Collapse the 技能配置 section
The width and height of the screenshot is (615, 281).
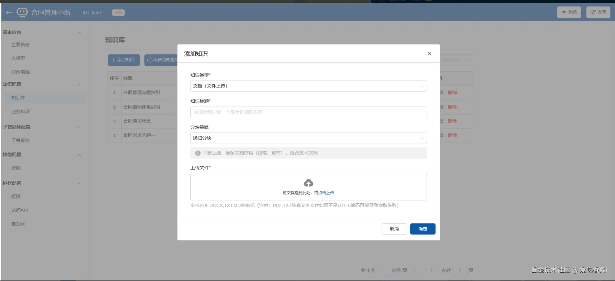(79, 155)
